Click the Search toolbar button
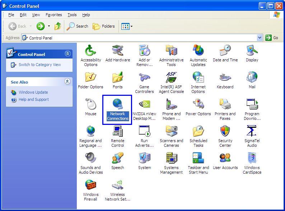The image size is (285, 211). click(77, 26)
